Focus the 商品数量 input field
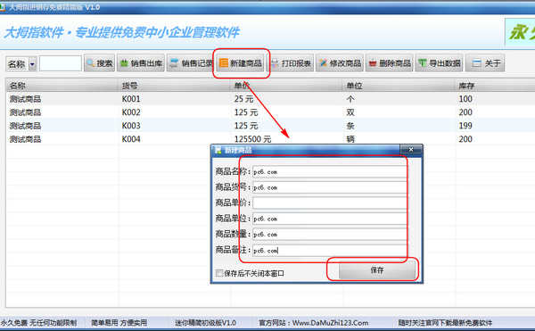Viewport: 535px width, 331px height. coord(330,235)
